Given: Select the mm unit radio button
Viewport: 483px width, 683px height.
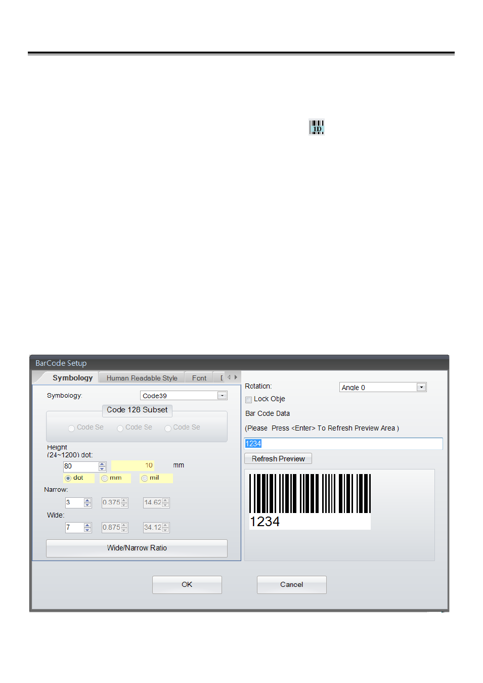Looking at the screenshot, I should tap(104, 478).
